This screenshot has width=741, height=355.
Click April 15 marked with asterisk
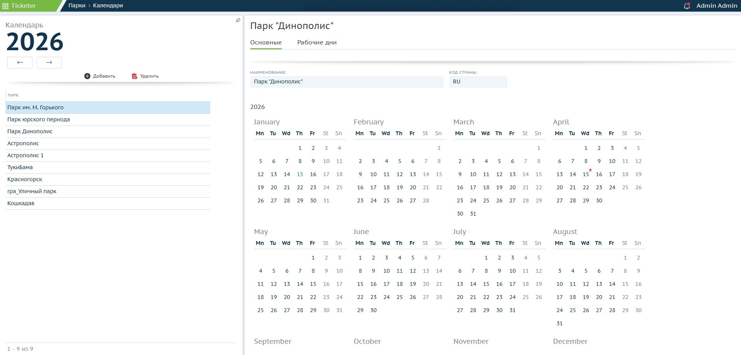point(586,174)
